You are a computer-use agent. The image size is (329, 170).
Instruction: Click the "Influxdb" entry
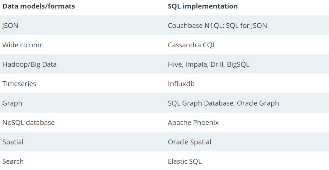coord(181,84)
